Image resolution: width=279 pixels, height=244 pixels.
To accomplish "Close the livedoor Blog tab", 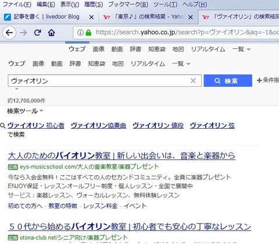I will click(91, 17).
